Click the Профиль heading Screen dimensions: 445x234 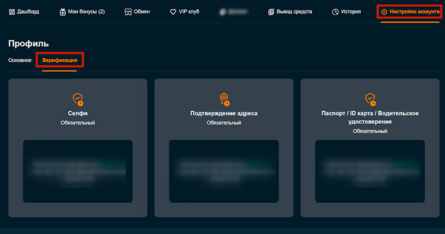click(28, 44)
